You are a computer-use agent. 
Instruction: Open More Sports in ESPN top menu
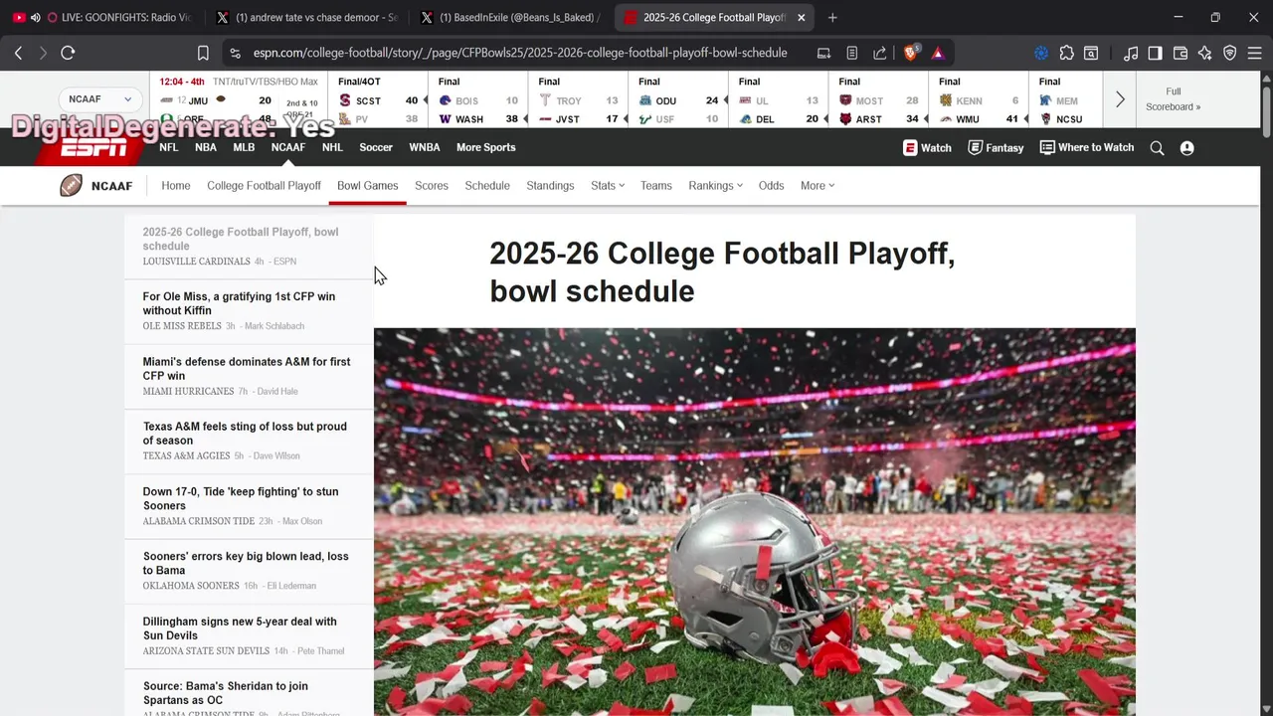(485, 147)
